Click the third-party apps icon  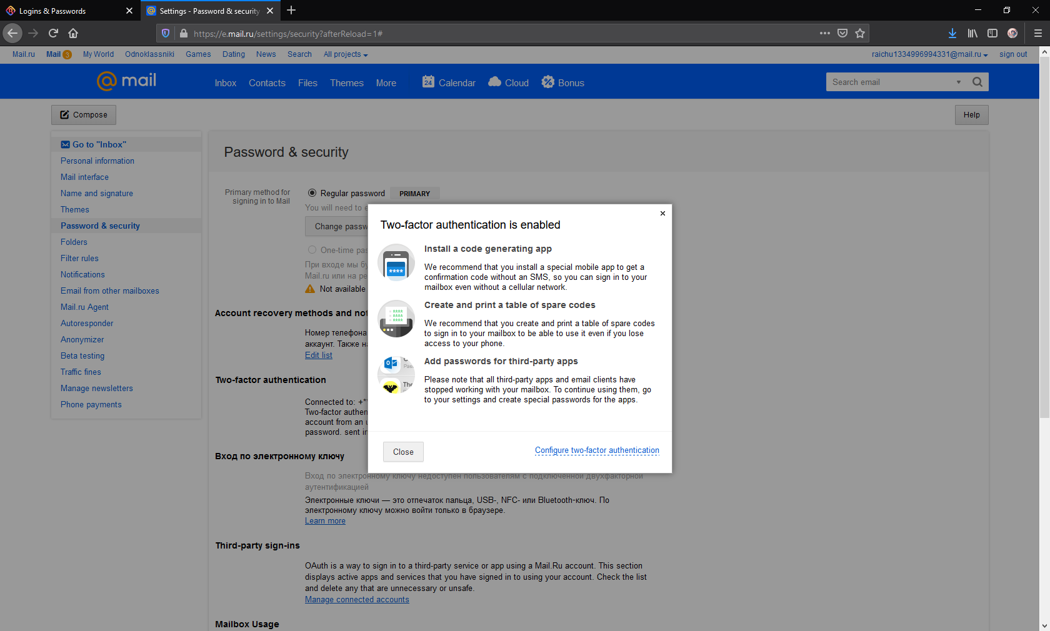[396, 375]
